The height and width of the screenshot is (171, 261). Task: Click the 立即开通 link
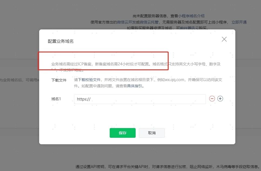(x=239, y=22)
